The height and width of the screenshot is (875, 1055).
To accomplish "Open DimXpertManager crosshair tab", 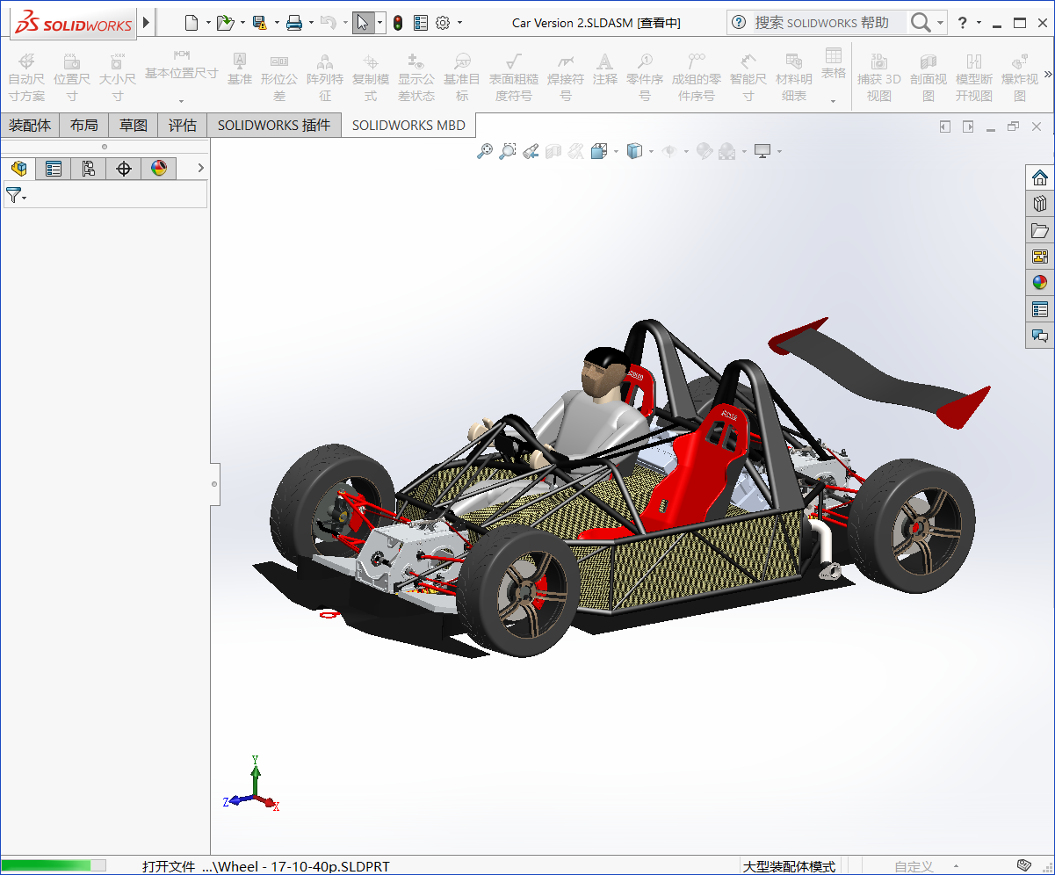I will pos(124,168).
